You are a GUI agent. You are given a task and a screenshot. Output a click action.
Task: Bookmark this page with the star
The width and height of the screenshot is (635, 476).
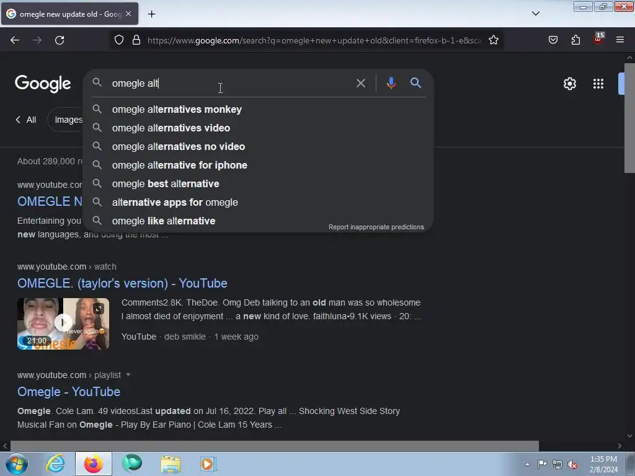tap(493, 40)
